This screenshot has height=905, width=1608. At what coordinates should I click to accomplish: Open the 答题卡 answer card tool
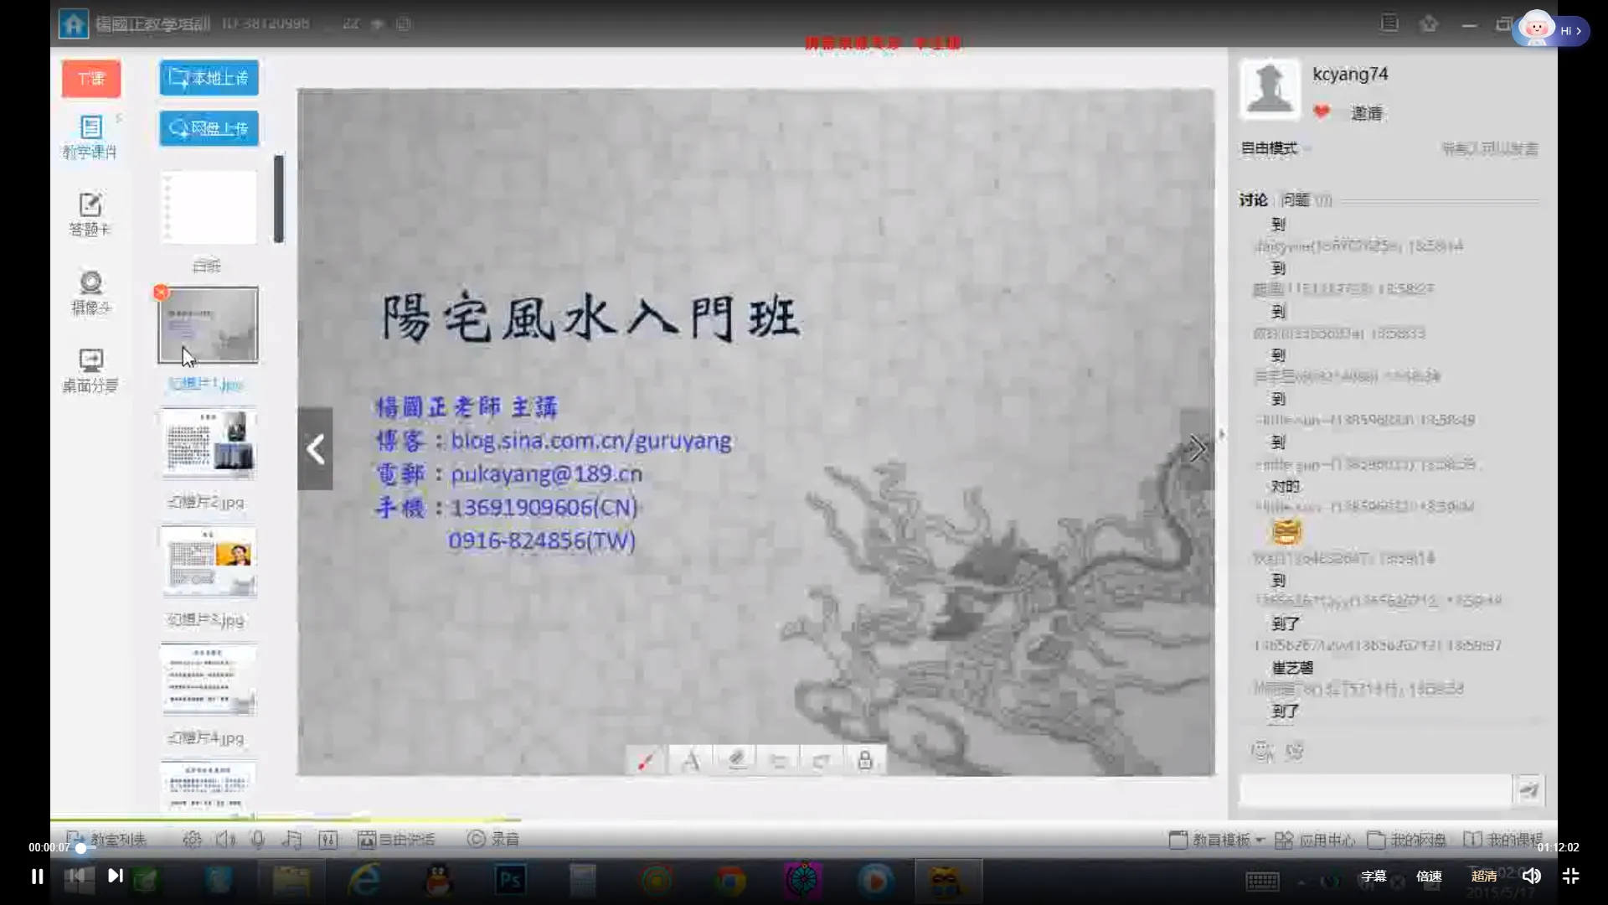pyautogui.click(x=90, y=212)
